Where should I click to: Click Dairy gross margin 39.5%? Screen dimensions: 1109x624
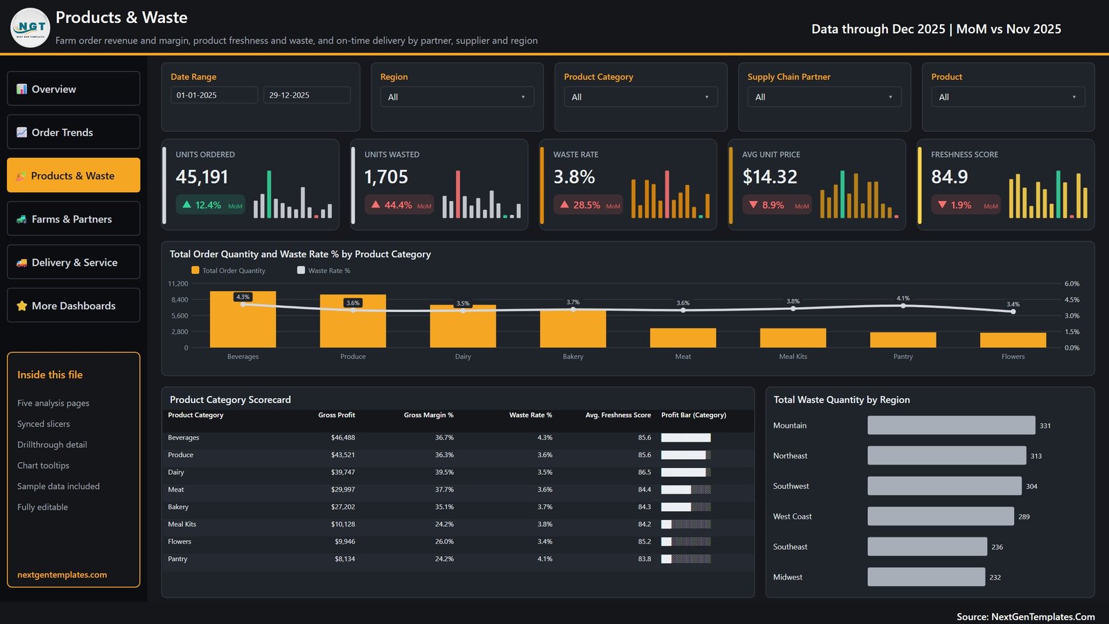click(x=444, y=472)
